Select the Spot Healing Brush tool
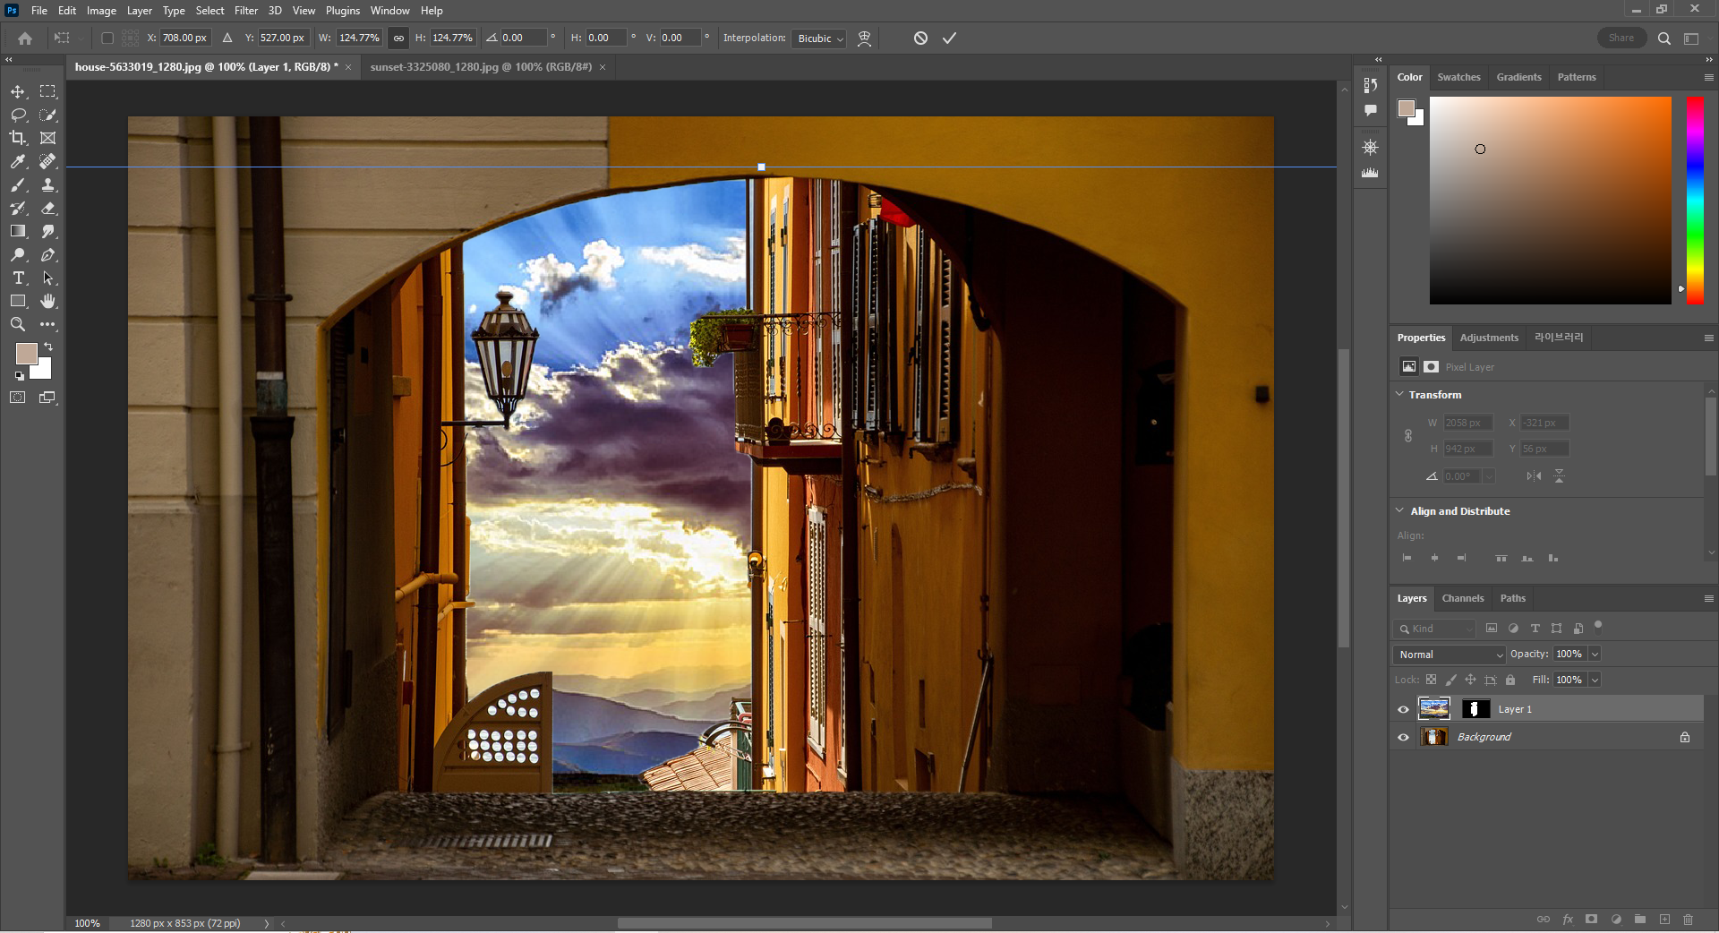The height and width of the screenshot is (933, 1719). [x=48, y=161]
